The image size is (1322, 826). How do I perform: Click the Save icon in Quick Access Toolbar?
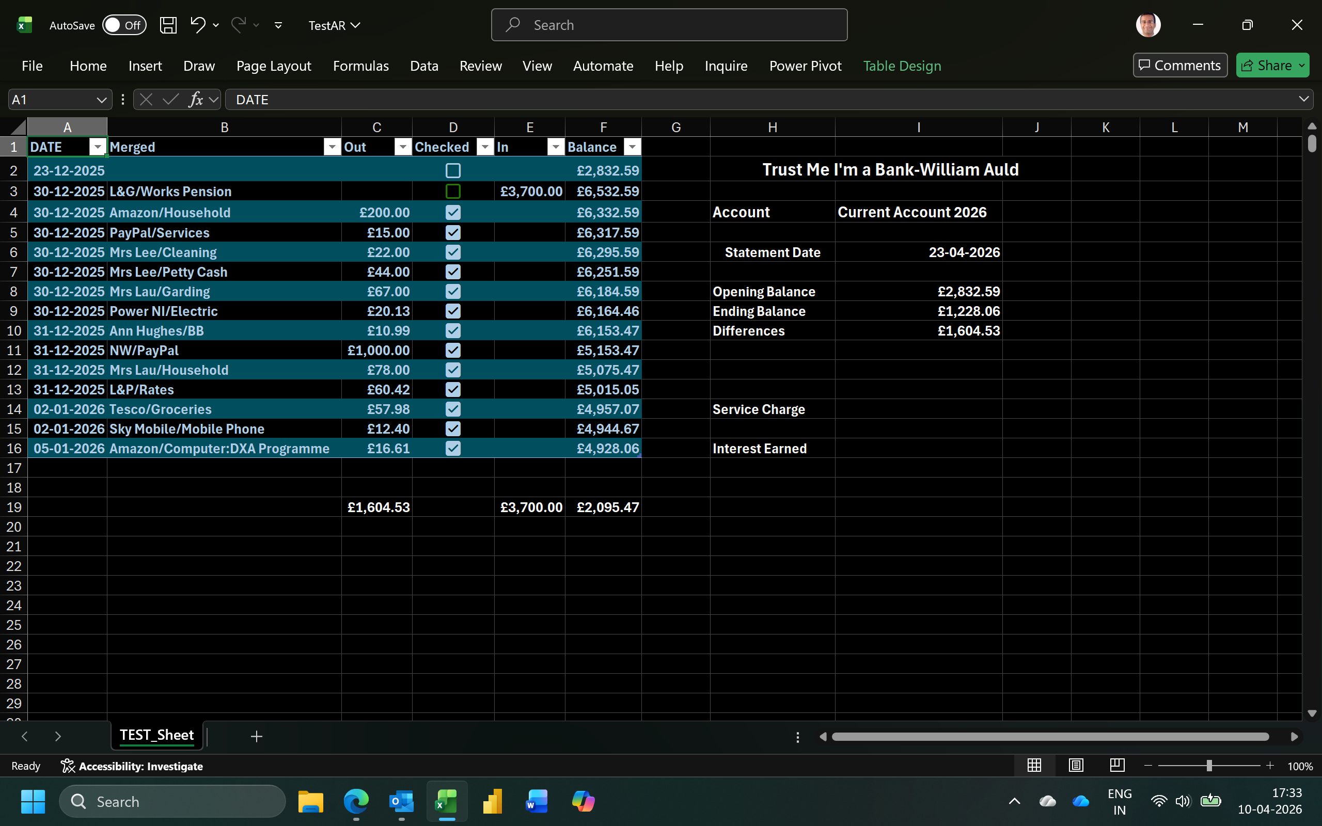168,25
